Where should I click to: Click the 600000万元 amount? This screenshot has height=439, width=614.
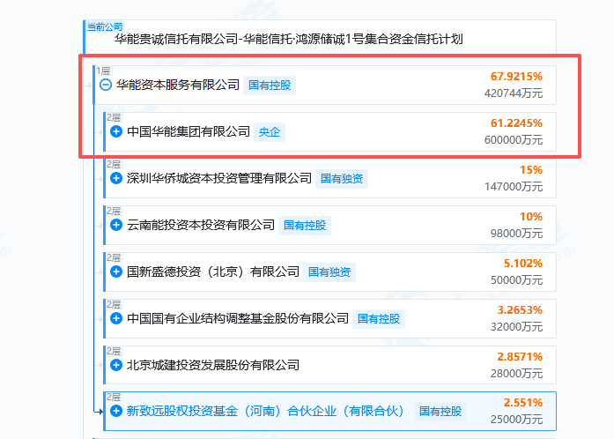[514, 140]
